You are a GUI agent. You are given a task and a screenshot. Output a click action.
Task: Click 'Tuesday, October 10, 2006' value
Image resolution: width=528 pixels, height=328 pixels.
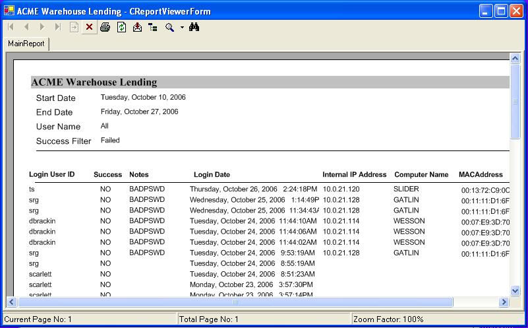pyautogui.click(x=143, y=98)
